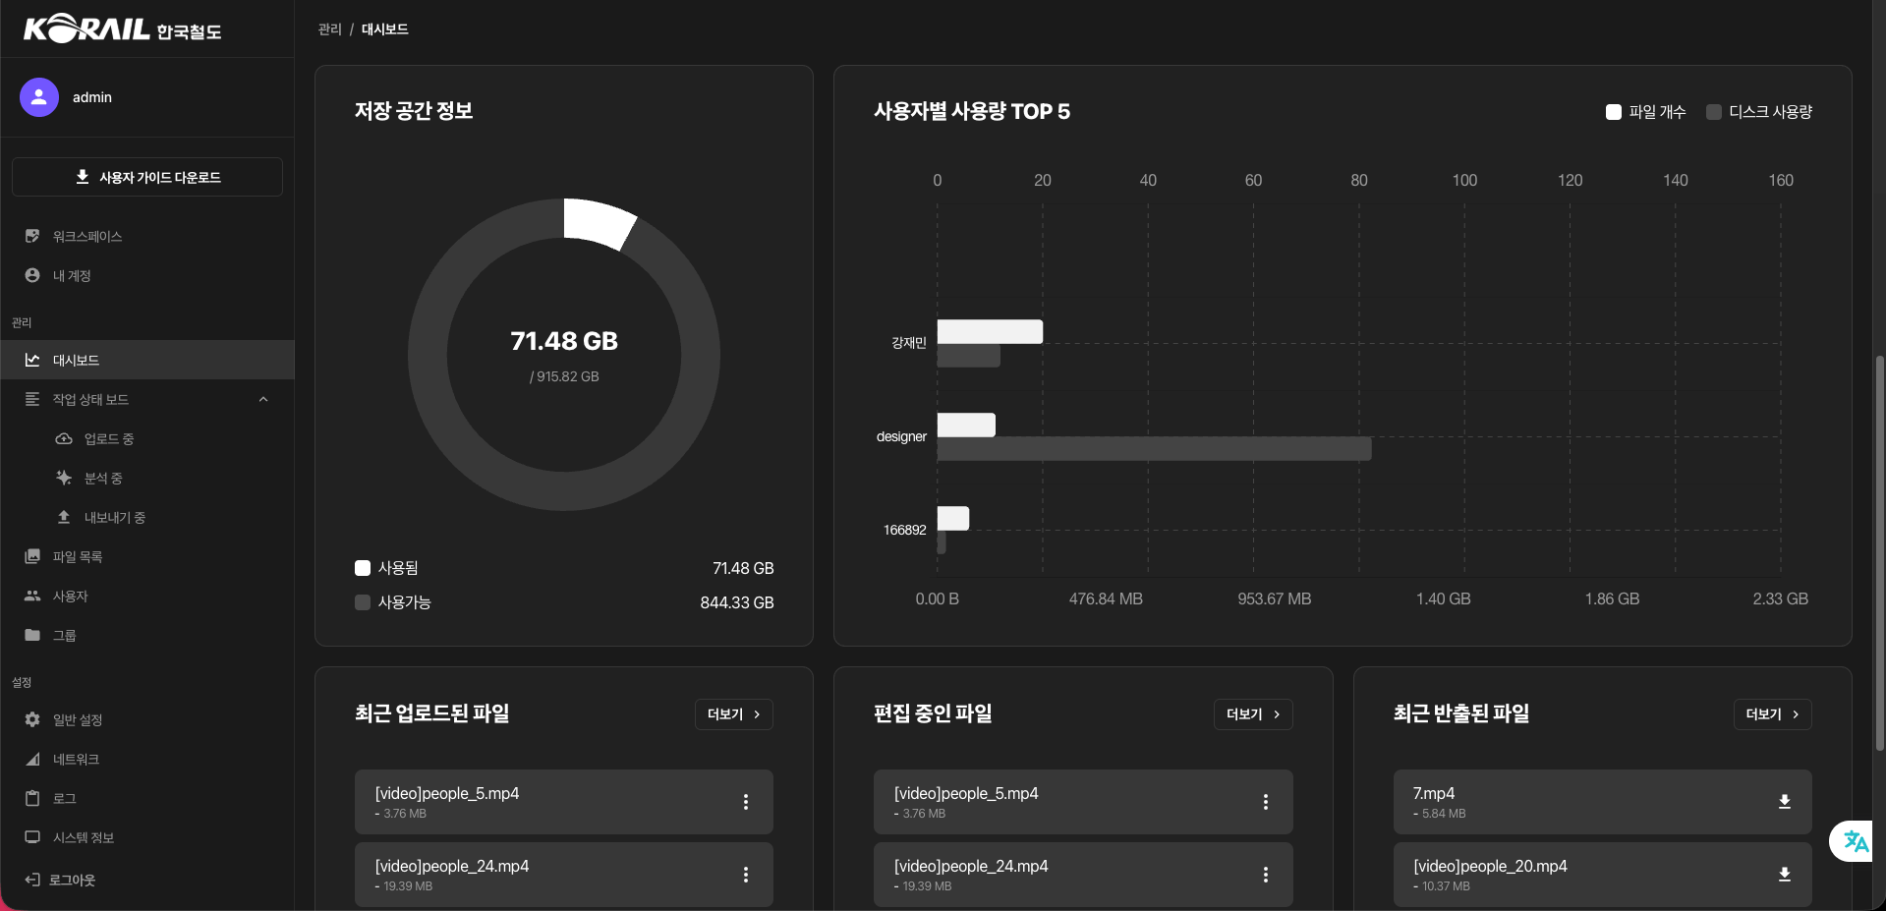The image size is (1886, 911).
Task: Open the 파일 목록 menu item
Action: (x=77, y=557)
